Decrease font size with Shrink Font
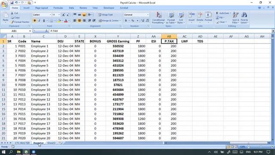The image size is (275, 155). click(68, 15)
